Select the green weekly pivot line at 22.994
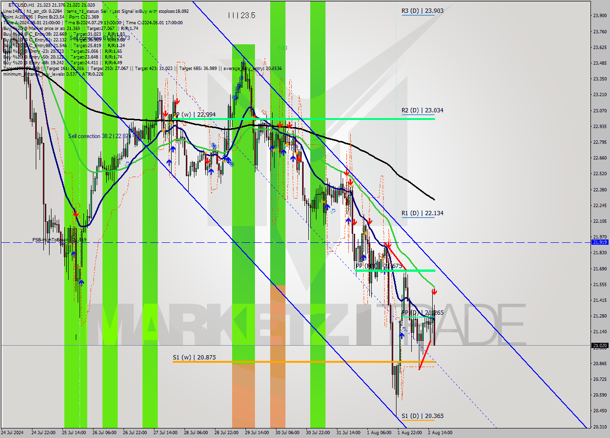Screen dimensions: 610x438 303,119
